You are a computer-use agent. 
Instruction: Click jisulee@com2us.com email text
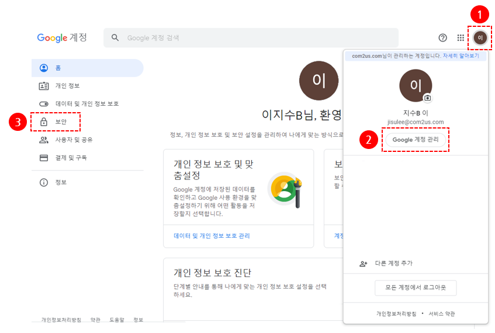[x=416, y=122]
